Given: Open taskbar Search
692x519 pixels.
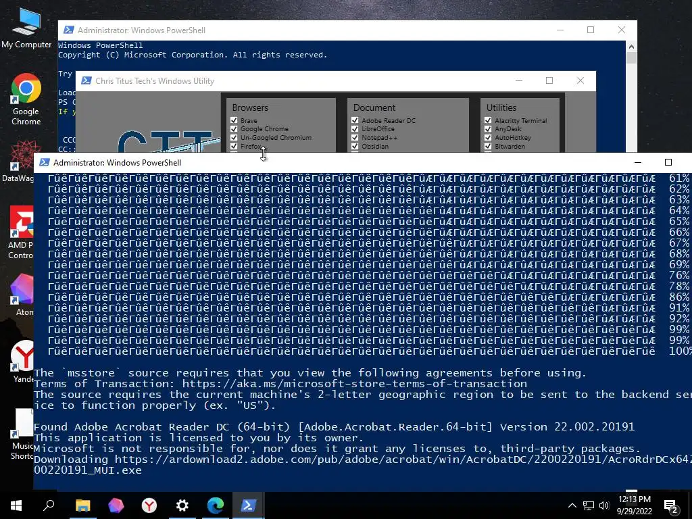Looking at the screenshot, I should click(49, 505).
